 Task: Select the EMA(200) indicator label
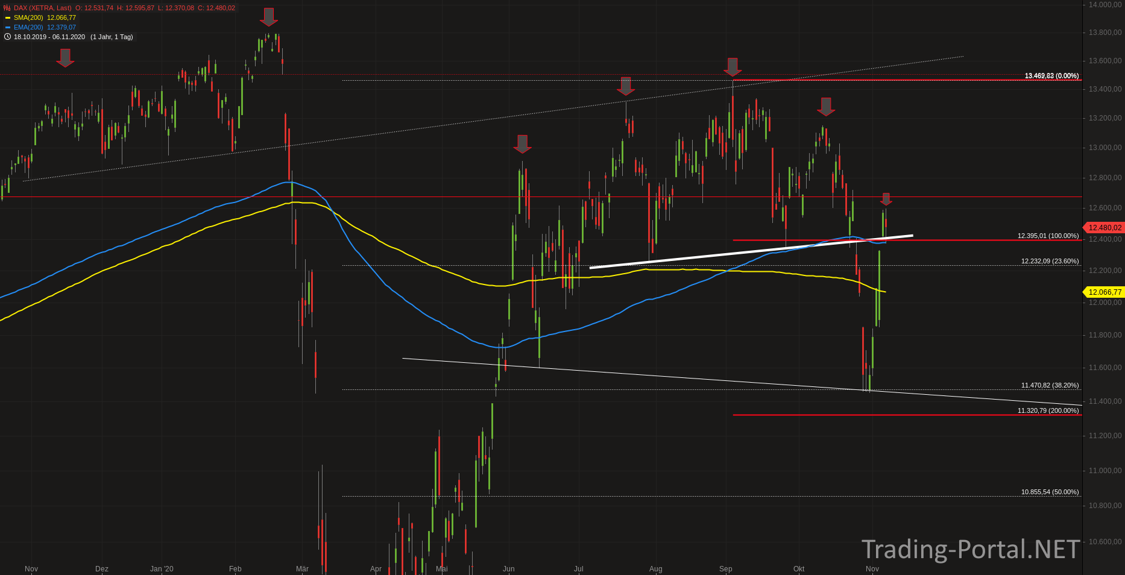(28, 28)
